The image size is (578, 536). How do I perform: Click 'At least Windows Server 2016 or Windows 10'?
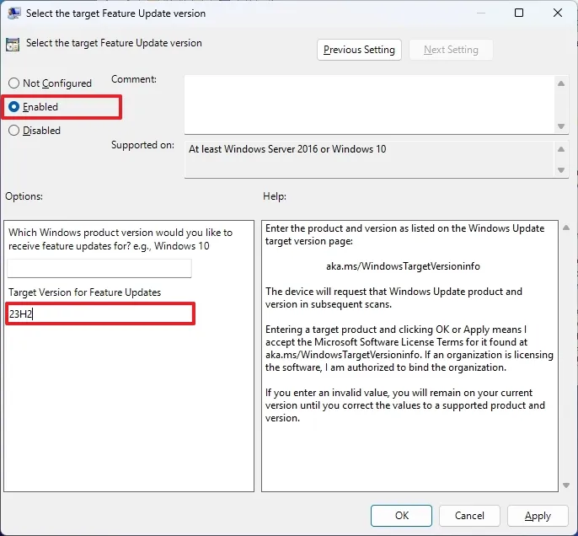click(287, 149)
